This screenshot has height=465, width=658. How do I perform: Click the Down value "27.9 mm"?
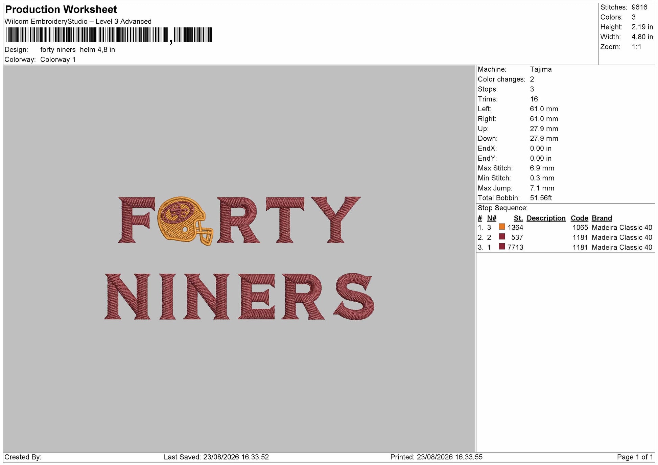(x=544, y=139)
